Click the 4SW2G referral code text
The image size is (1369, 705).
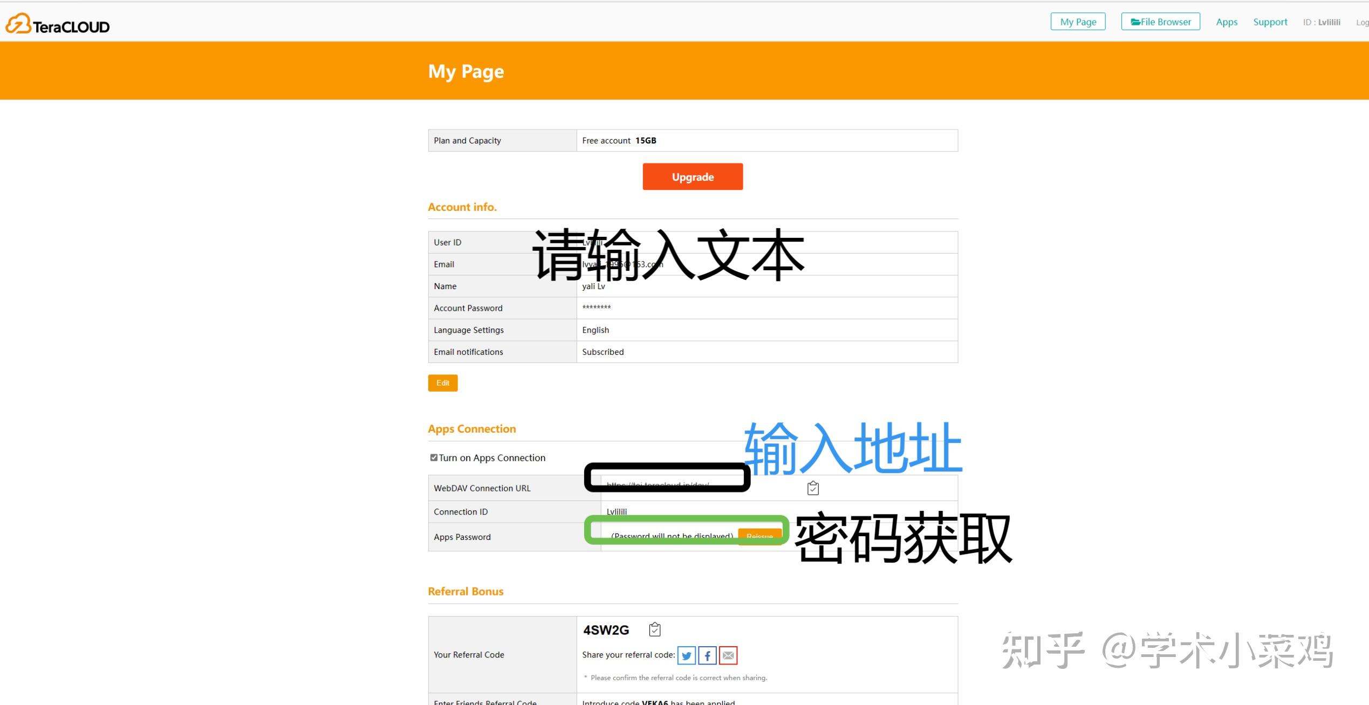point(606,630)
